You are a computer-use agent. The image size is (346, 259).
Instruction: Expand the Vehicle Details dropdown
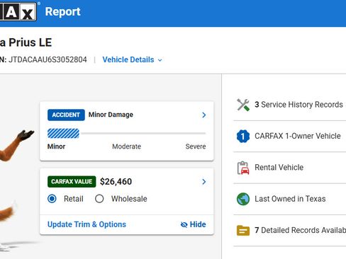point(132,59)
